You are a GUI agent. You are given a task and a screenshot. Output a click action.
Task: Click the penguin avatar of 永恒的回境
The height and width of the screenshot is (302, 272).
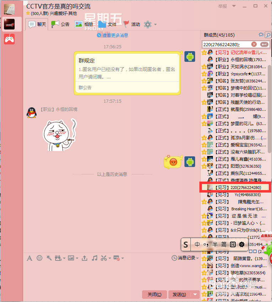pyautogui.click(x=32, y=113)
